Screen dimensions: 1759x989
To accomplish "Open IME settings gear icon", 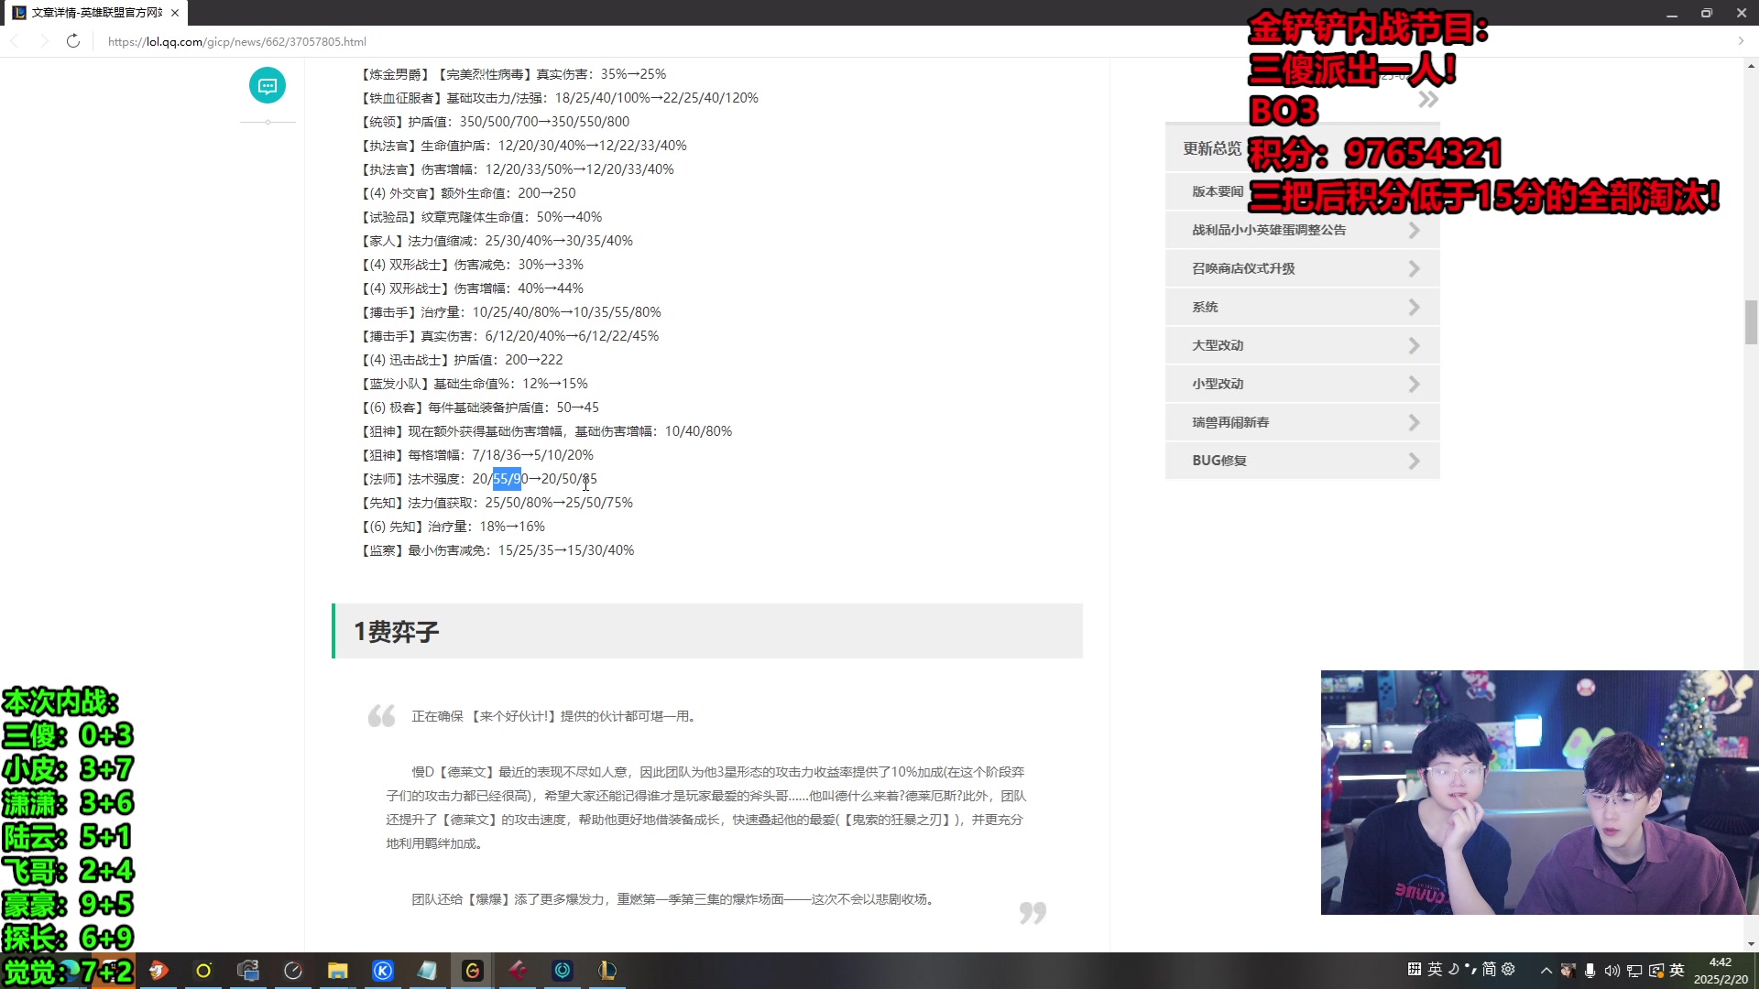I will (x=1508, y=969).
